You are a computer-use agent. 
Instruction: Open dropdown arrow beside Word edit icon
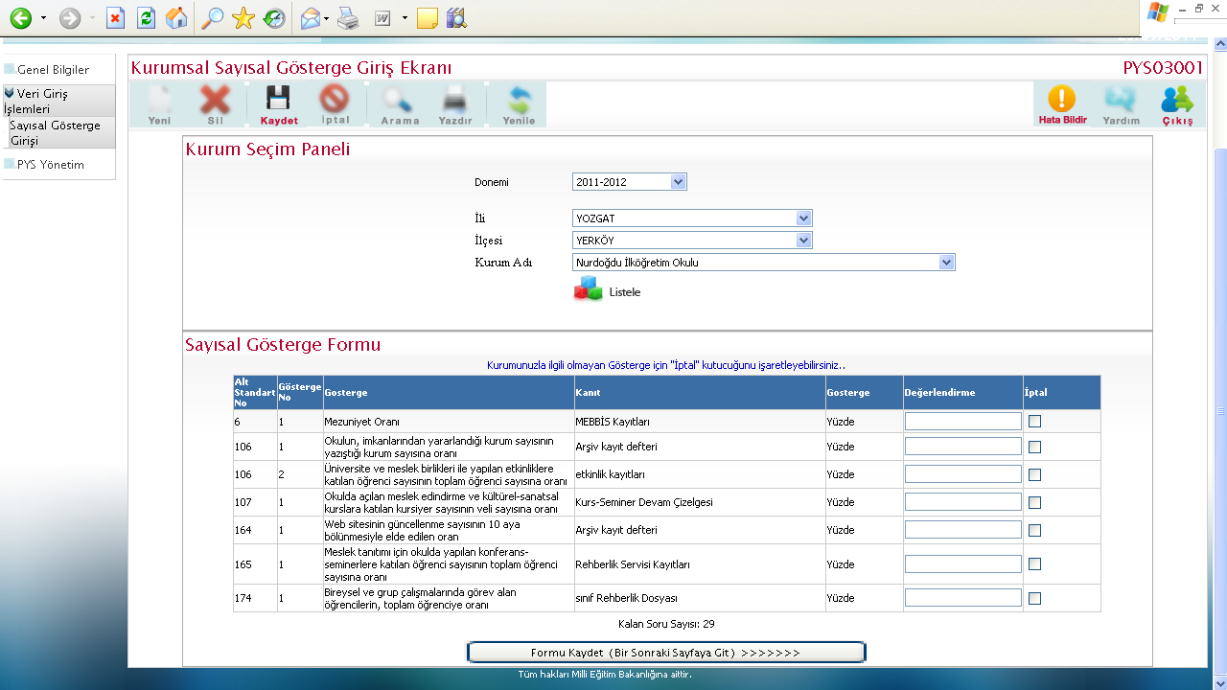[405, 18]
